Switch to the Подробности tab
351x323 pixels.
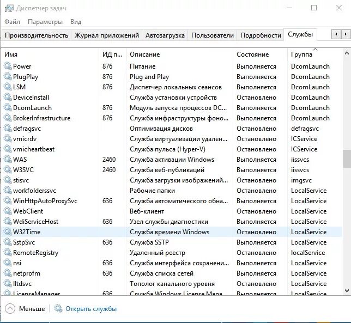click(261, 35)
